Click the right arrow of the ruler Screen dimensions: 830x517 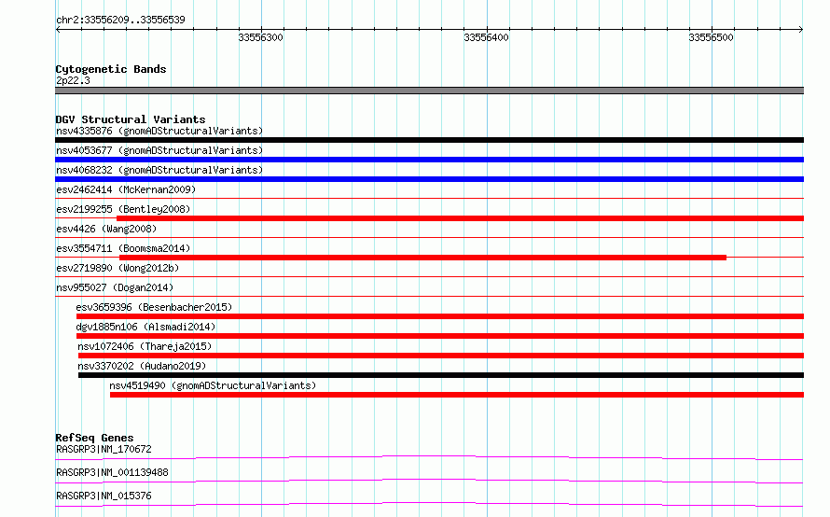click(x=800, y=29)
